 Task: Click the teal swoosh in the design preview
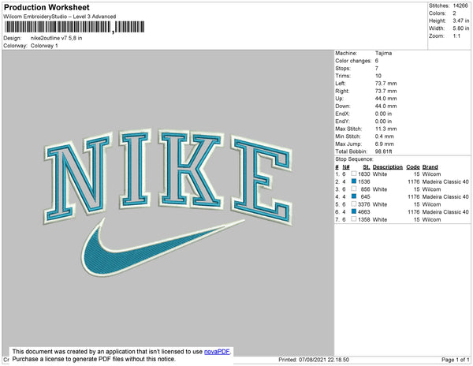click(163, 248)
